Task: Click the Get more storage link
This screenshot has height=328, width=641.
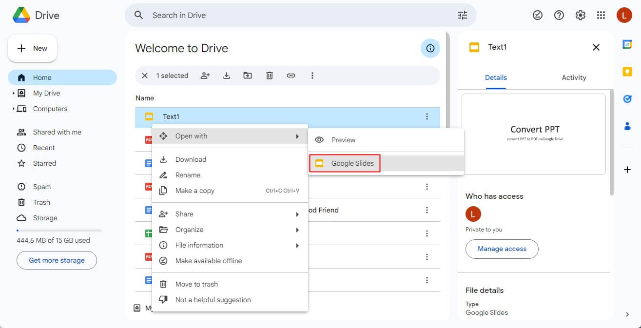Action: point(57,260)
